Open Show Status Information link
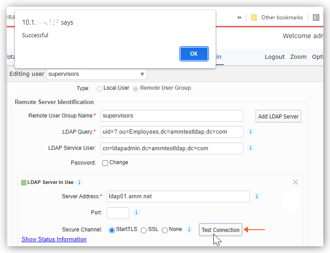This screenshot has width=330, height=253. [54, 240]
